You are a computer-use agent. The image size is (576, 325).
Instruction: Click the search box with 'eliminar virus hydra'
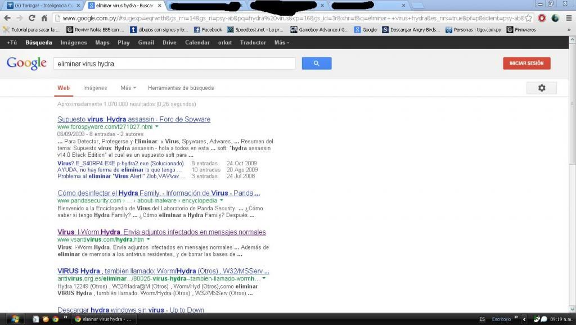coord(174,64)
